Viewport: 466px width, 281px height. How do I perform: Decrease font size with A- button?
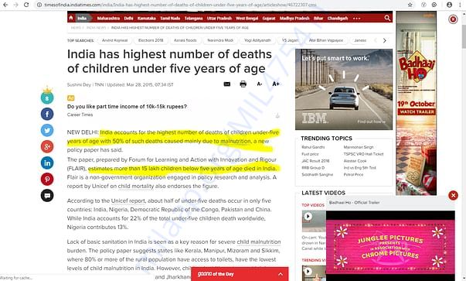pyautogui.click(x=260, y=84)
